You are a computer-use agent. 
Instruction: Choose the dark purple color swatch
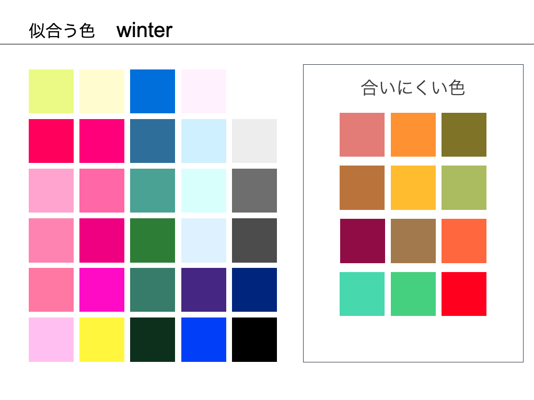point(204,290)
